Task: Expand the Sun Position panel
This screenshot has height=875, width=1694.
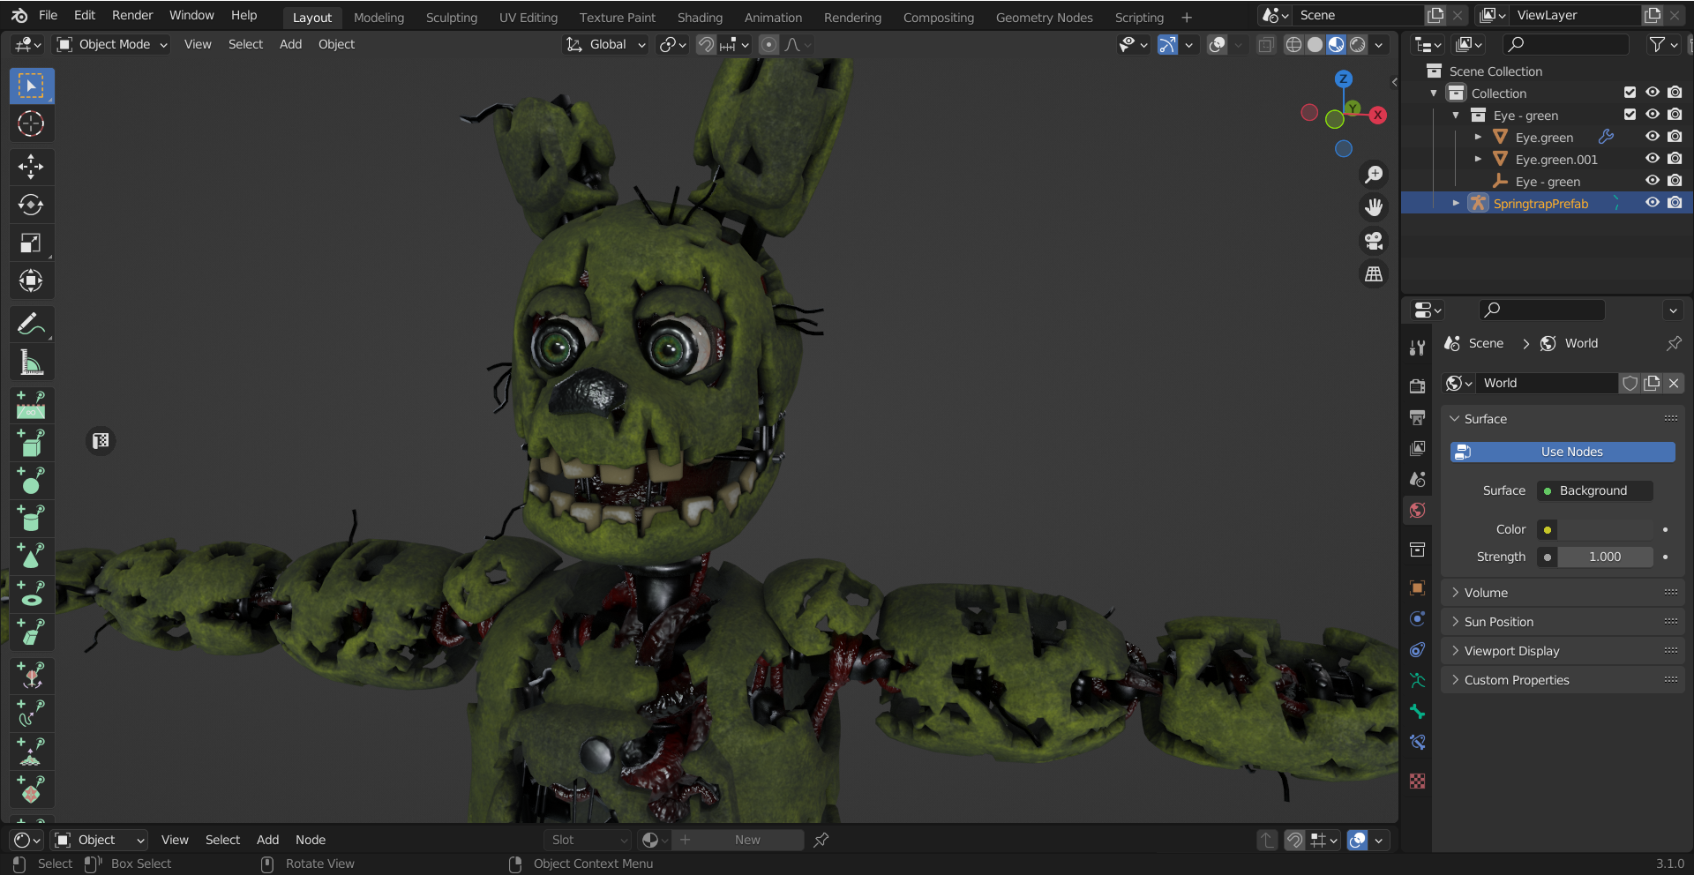Action: coord(1563,622)
